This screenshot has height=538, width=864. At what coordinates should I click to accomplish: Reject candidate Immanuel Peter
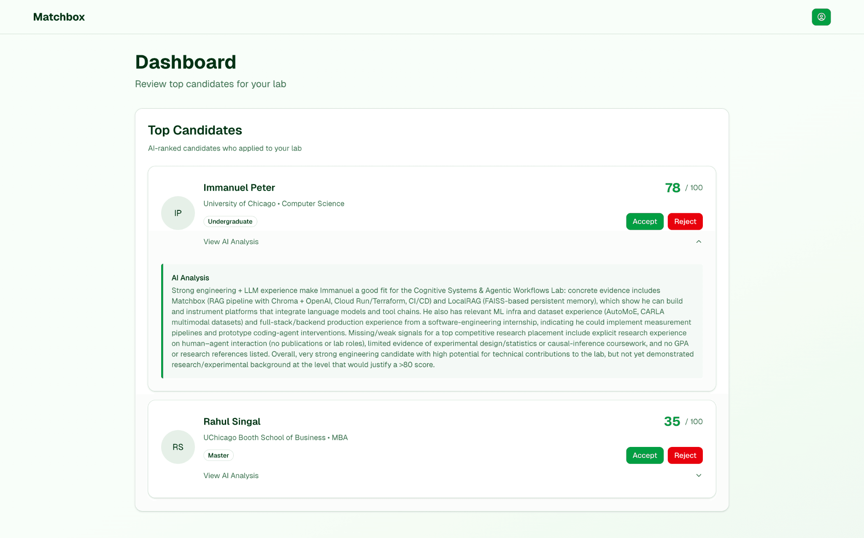685,221
